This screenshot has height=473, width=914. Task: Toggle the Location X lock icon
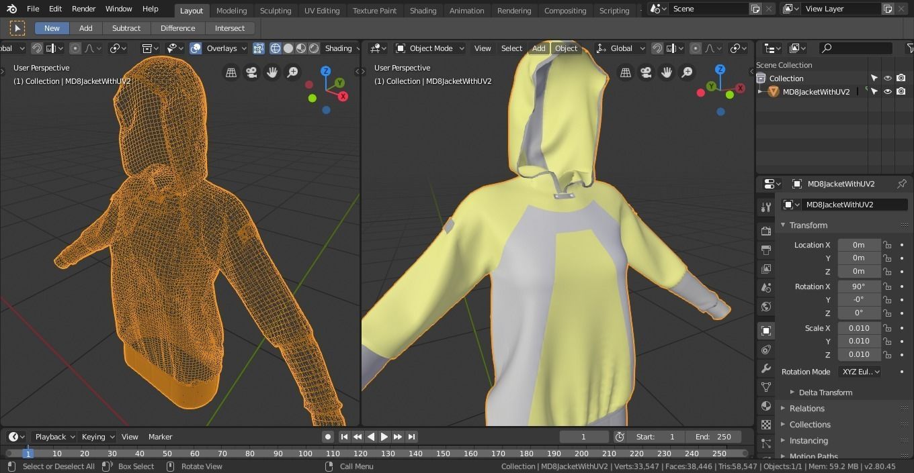tap(888, 245)
